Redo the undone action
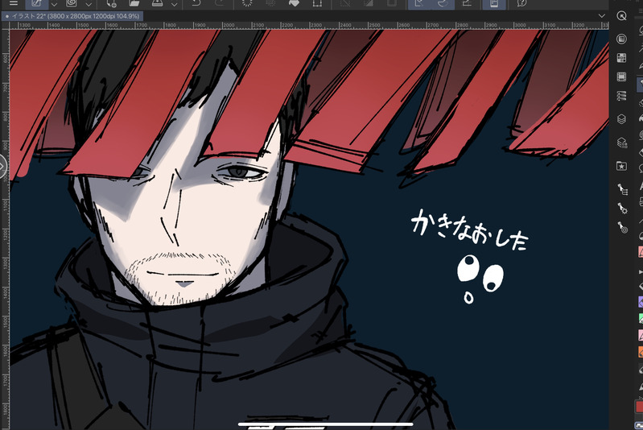Image resolution: width=643 pixels, height=430 pixels. point(220,3)
